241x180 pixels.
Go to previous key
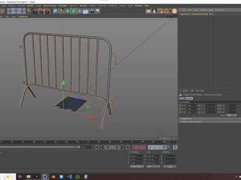[103, 147]
